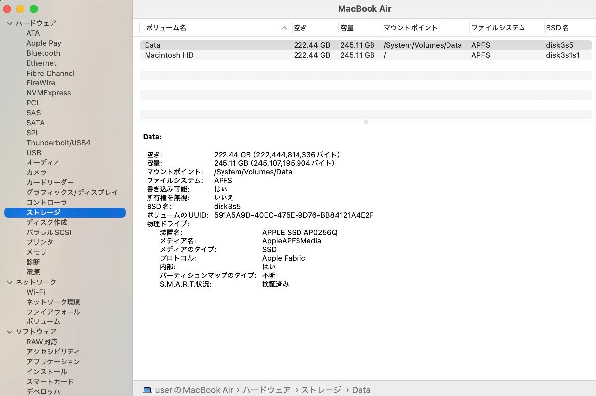
Task: Click /System/Volumes/Data mount point table cell
Action: tap(423, 45)
